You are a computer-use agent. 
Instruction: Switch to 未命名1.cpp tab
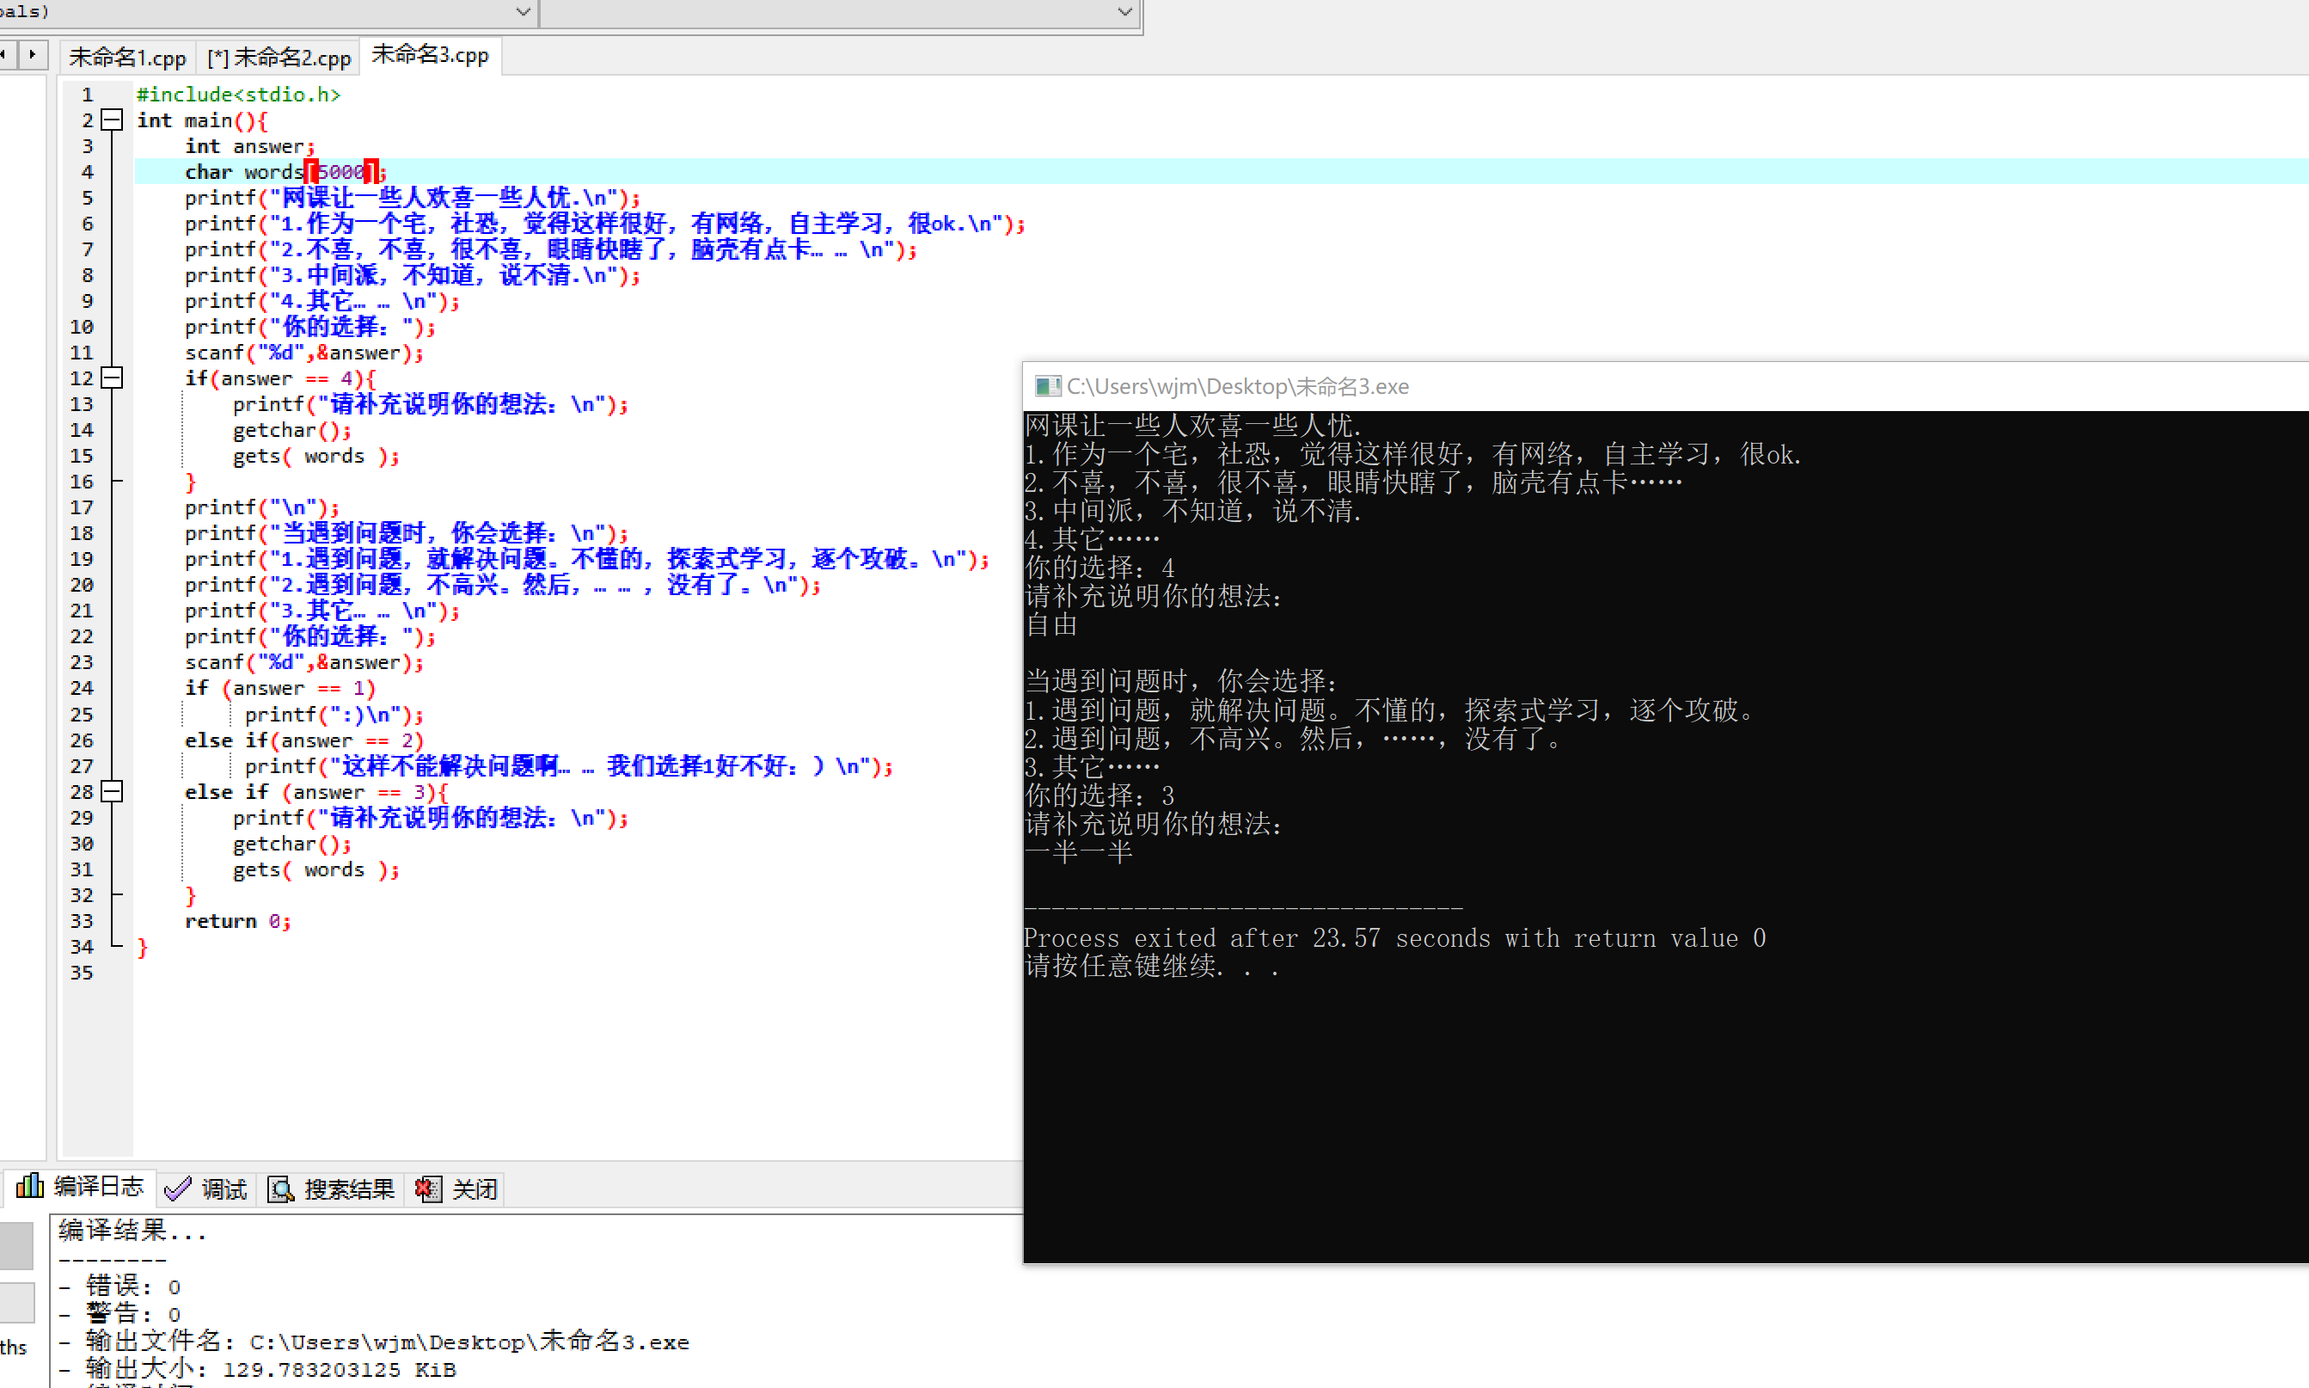tap(127, 58)
